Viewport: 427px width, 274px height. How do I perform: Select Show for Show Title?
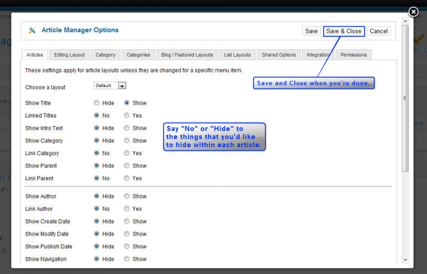click(x=127, y=103)
